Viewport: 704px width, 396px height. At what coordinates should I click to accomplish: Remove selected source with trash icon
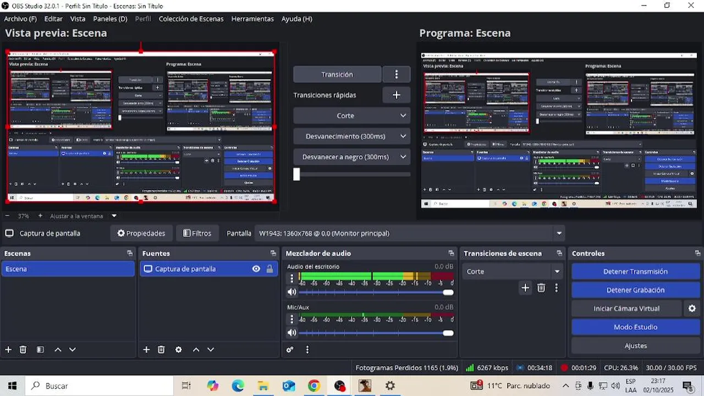(161, 349)
